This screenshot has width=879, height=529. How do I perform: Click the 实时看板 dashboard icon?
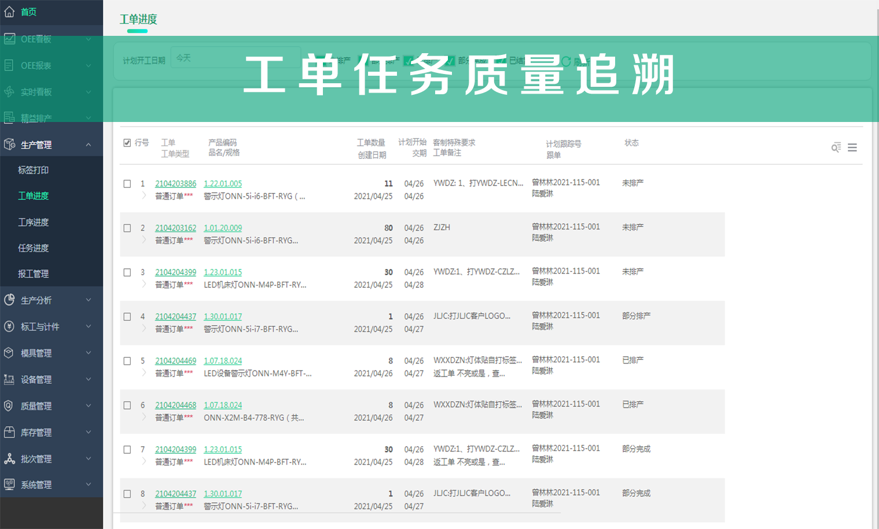9,91
